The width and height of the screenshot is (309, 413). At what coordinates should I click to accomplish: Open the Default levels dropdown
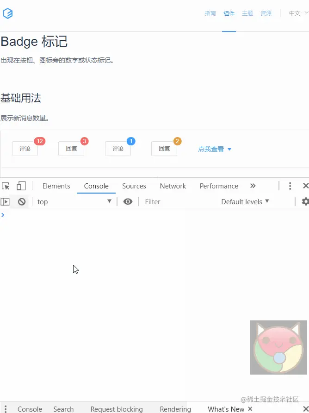245,202
